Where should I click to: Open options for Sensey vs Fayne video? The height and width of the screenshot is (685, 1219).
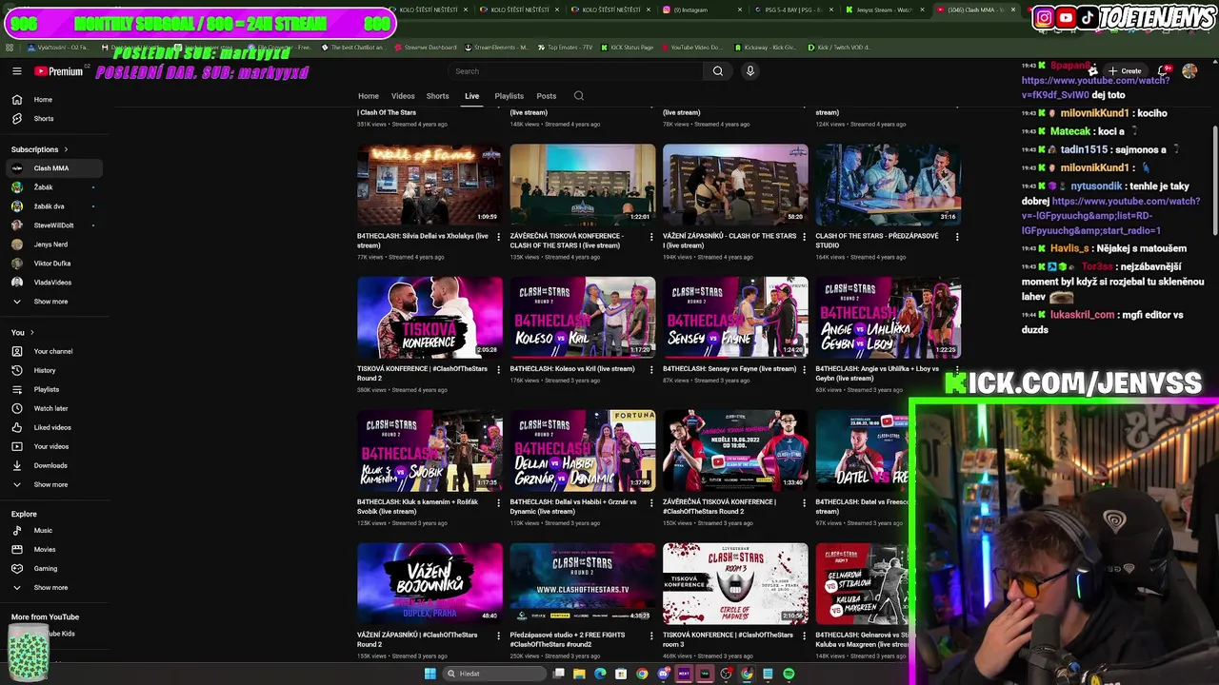tap(804, 370)
